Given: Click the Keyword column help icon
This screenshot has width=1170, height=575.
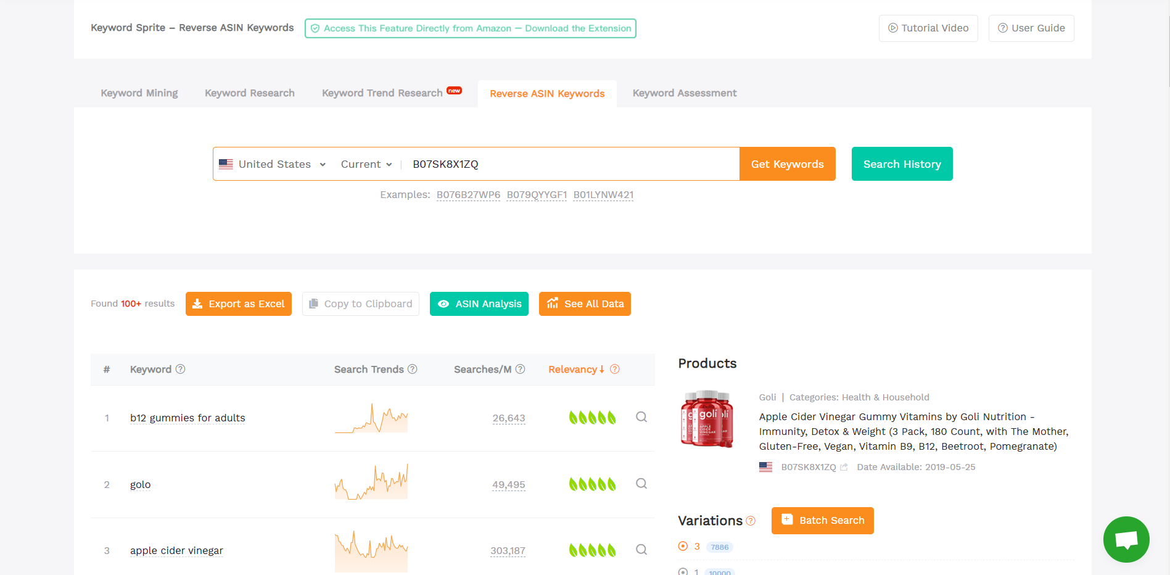Looking at the screenshot, I should [x=180, y=369].
